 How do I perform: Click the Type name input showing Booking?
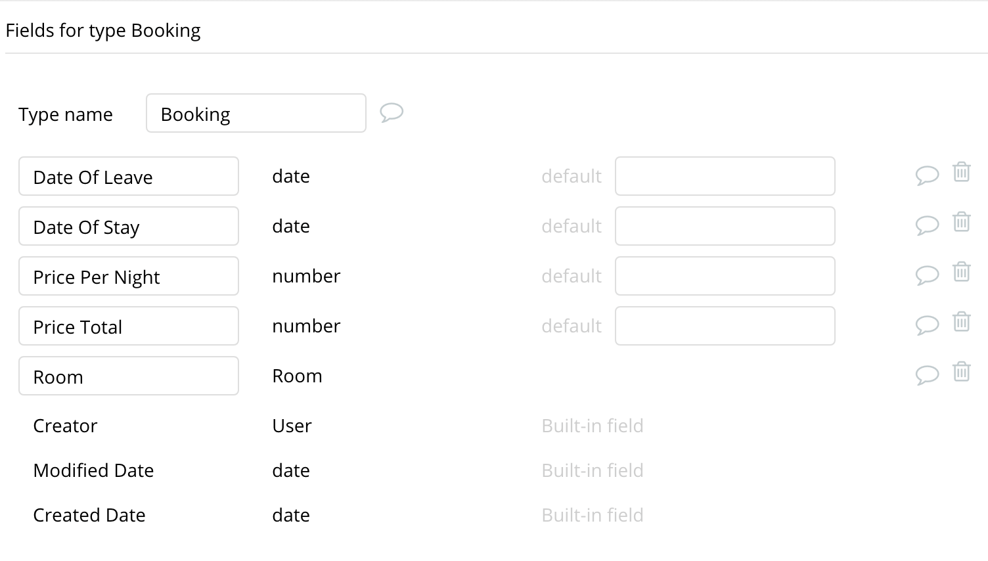[x=256, y=113]
